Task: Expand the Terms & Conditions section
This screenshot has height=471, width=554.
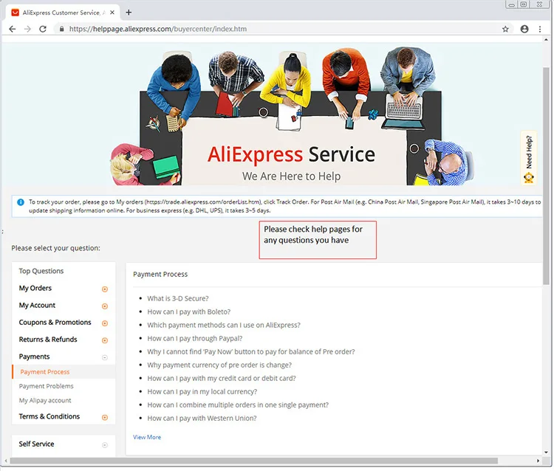Action: point(105,417)
